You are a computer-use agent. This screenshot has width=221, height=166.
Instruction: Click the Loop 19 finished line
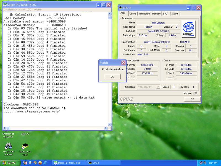(x=38, y=94)
